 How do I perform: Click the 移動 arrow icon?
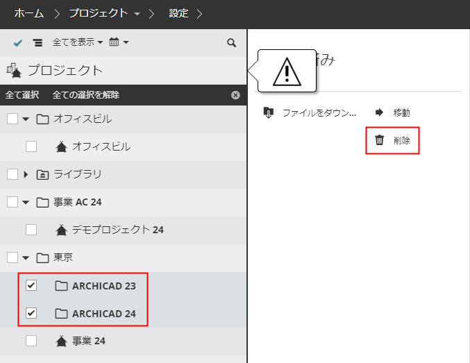click(x=379, y=112)
